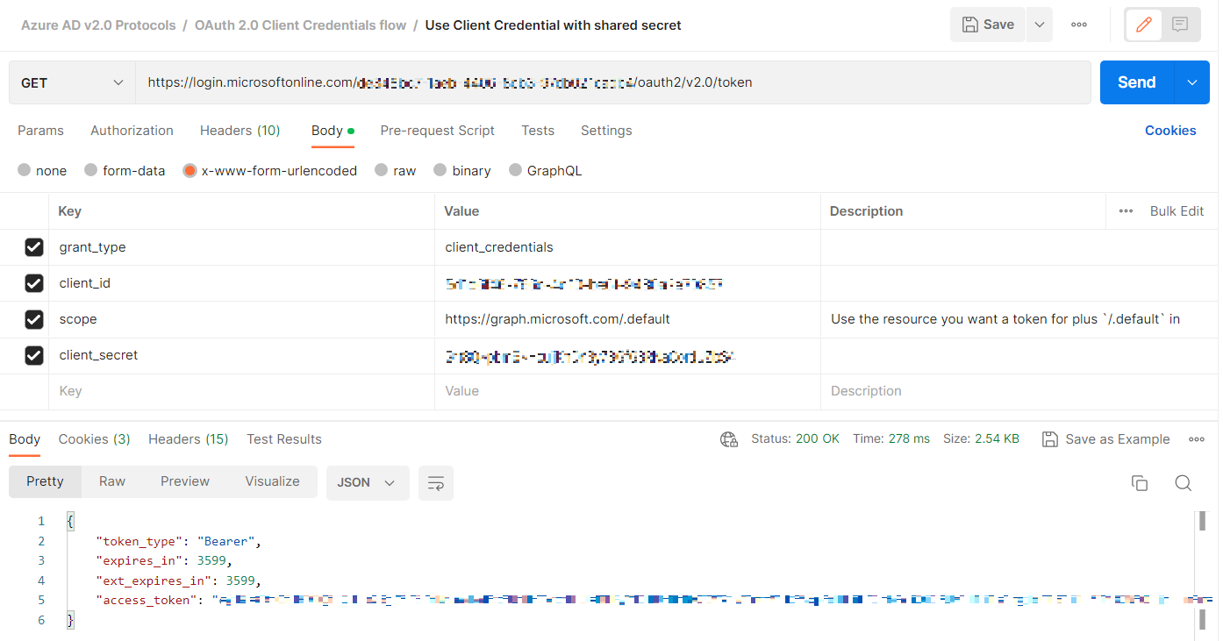Image resolution: width=1223 pixels, height=641 pixels.
Task: Click the pencil edit mode icon
Action: coord(1143,25)
